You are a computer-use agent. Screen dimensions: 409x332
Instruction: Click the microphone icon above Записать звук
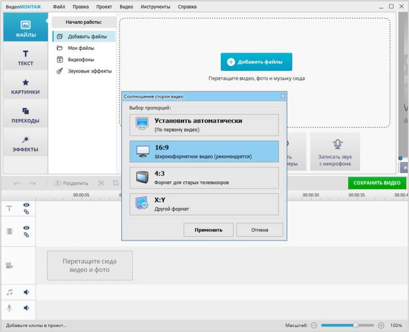[338, 144]
